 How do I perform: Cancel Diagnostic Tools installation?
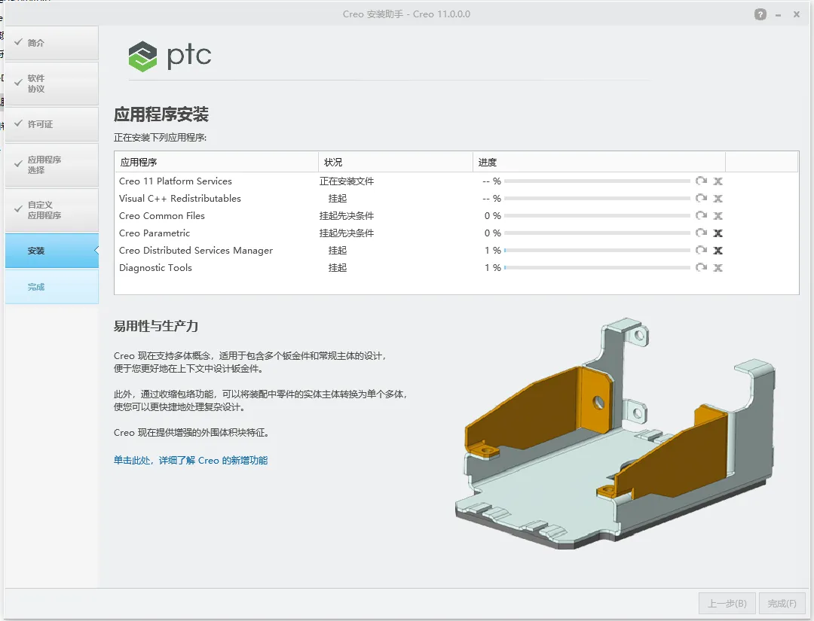tap(718, 268)
